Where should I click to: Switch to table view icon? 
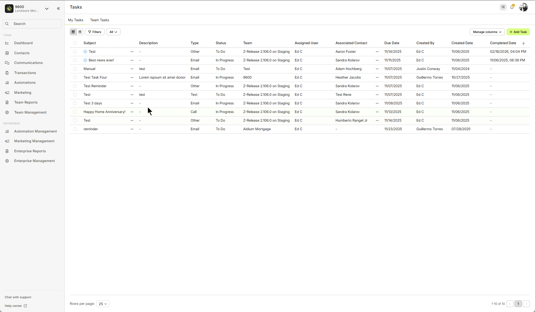73,32
